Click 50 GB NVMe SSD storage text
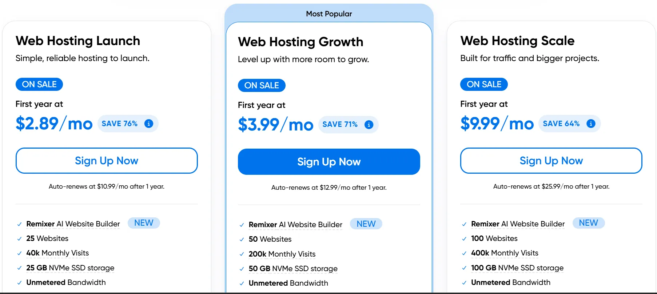657x294 pixels. [x=293, y=269]
